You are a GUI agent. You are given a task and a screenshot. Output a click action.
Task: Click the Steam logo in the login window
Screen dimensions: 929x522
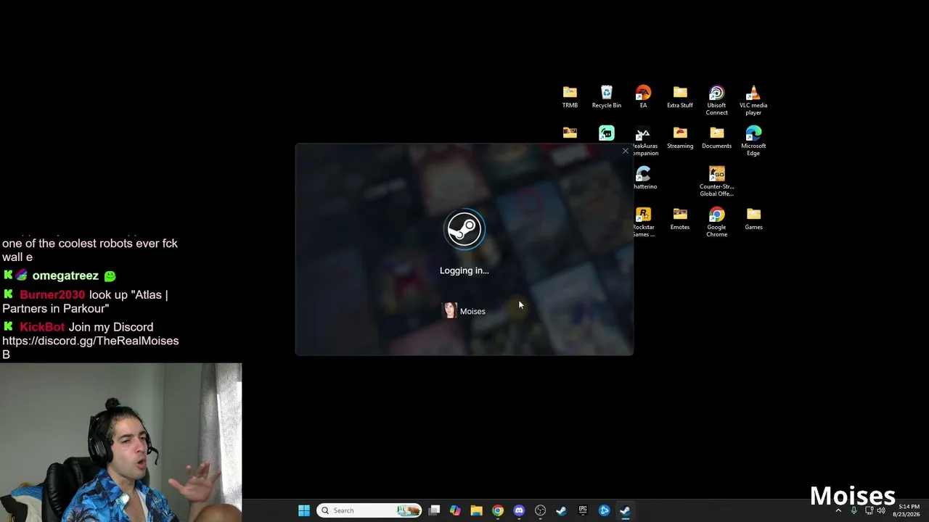tap(464, 230)
